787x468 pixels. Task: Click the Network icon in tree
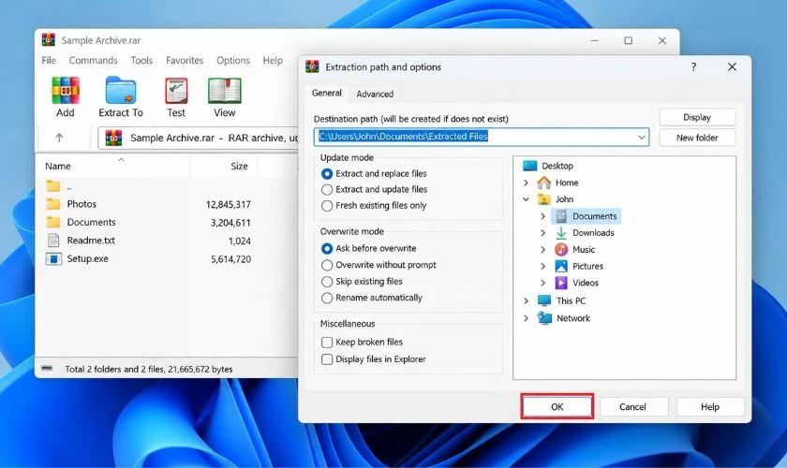click(544, 318)
